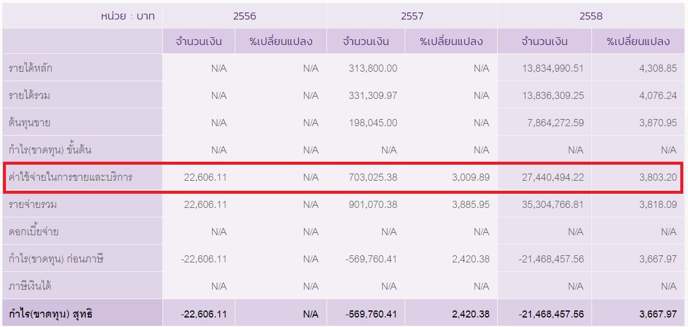
Task: Click %เปลี่ยนแปลง header under year 2557
Action: click(451, 41)
